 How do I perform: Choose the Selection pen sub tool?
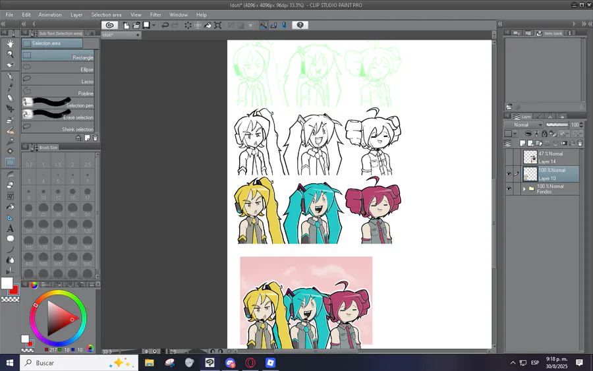(x=58, y=103)
